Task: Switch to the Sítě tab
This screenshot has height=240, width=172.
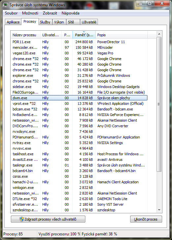Action: [71, 22]
